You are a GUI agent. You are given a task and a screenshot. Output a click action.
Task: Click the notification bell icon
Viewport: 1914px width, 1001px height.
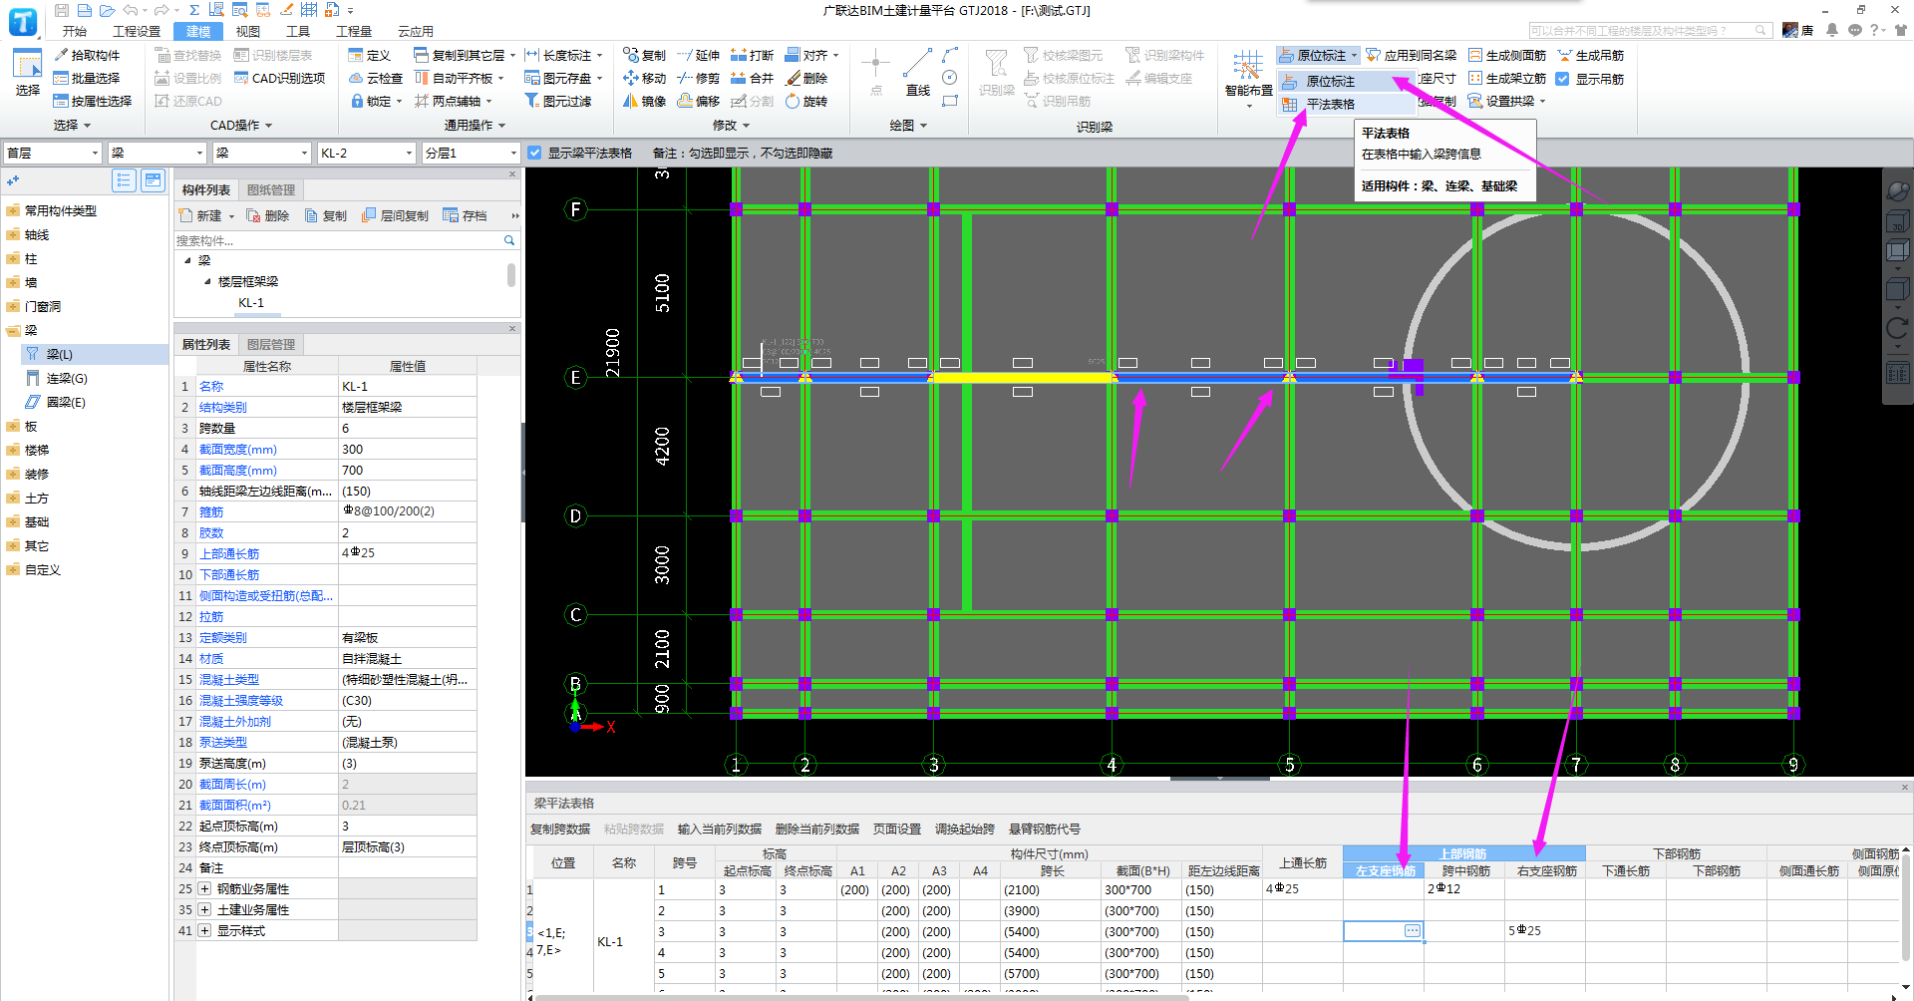(x=1832, y=30)
